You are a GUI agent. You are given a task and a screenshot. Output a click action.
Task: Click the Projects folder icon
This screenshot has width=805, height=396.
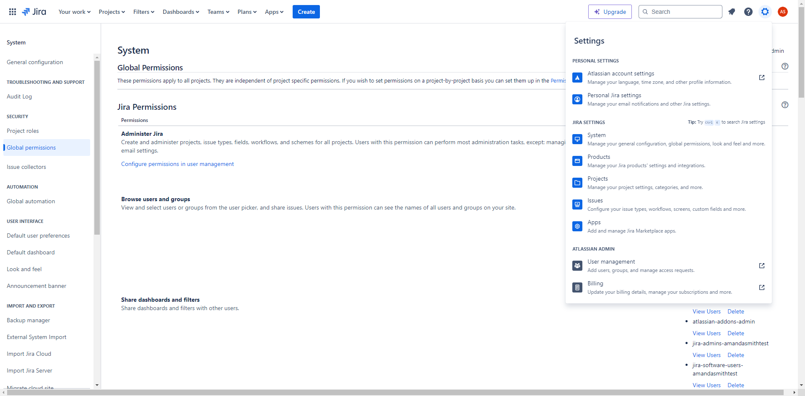click(577, 183)
